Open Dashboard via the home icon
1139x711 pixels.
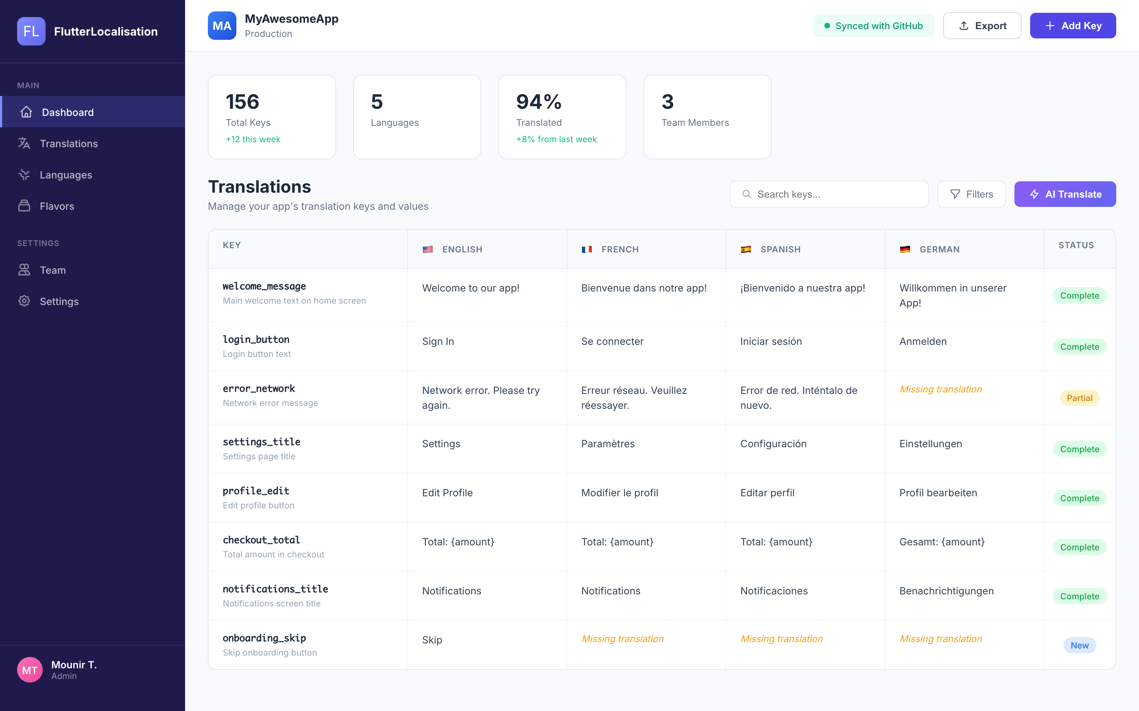pyautogui.click(x=26, y=112)
